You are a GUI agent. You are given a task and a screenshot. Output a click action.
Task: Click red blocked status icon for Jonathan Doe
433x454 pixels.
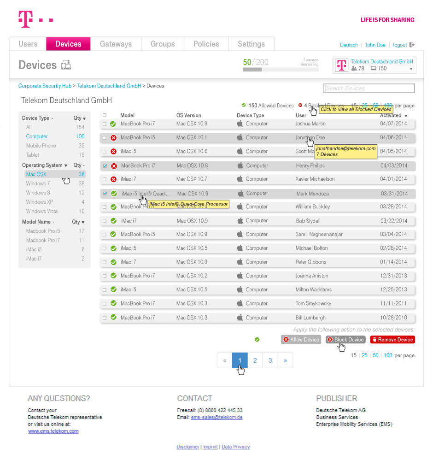[x=113, y=138]
